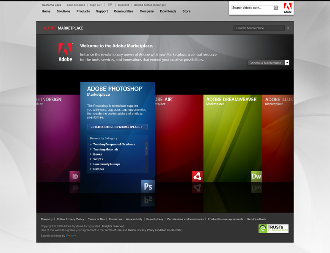
Task: Click the Marketplace search magnifier icon
Action: click(x=288, y=28)
